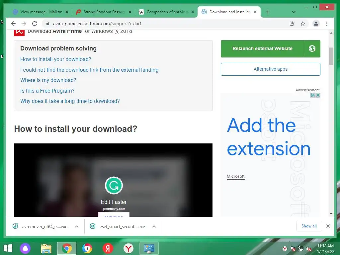Close the Download and installation tab
The width and height of the screenshot is (340, 255).
click(255, 12)
